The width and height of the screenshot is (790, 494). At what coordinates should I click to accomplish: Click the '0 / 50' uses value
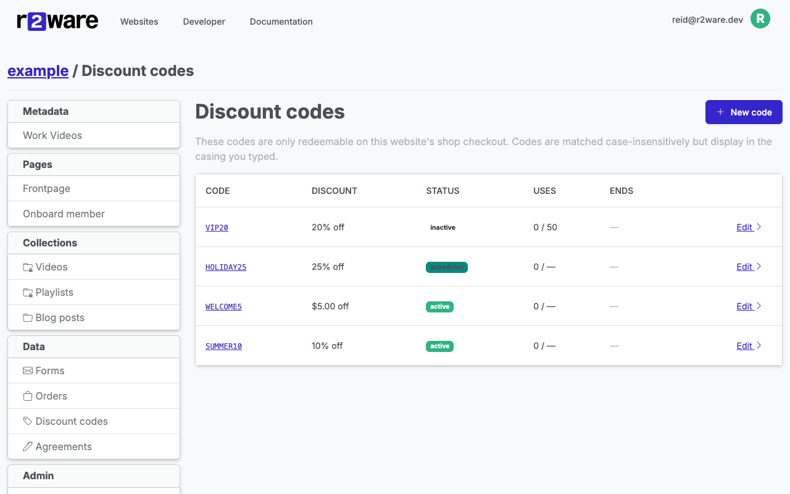(546, 227)
